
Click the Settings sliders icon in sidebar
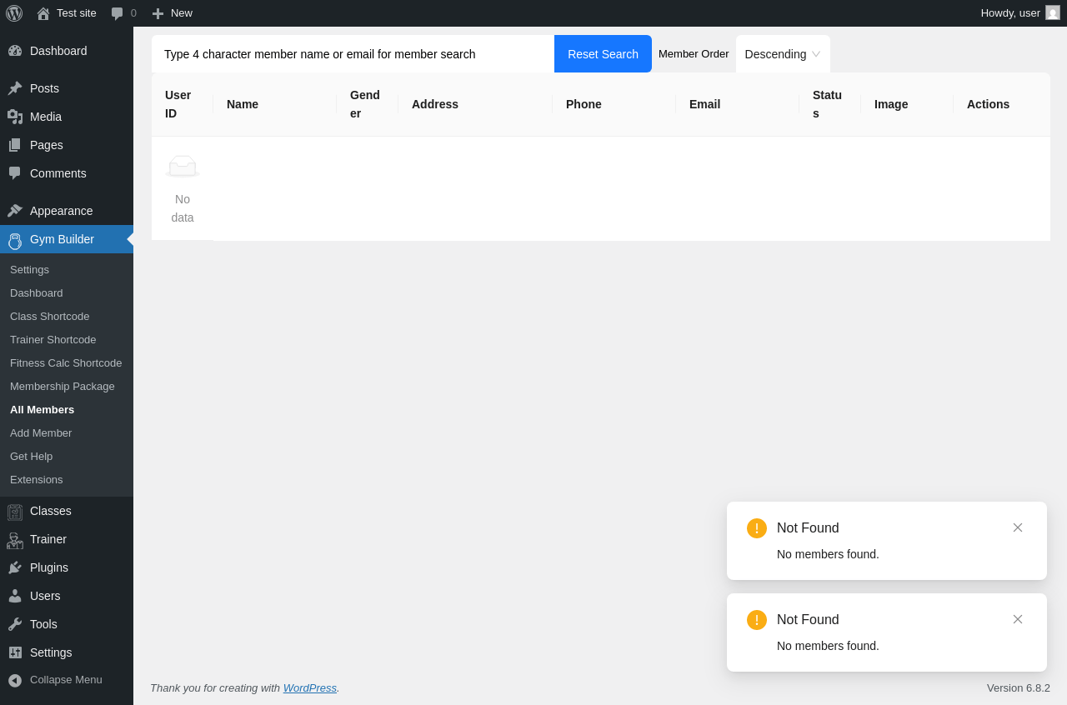tap(15, 652)
